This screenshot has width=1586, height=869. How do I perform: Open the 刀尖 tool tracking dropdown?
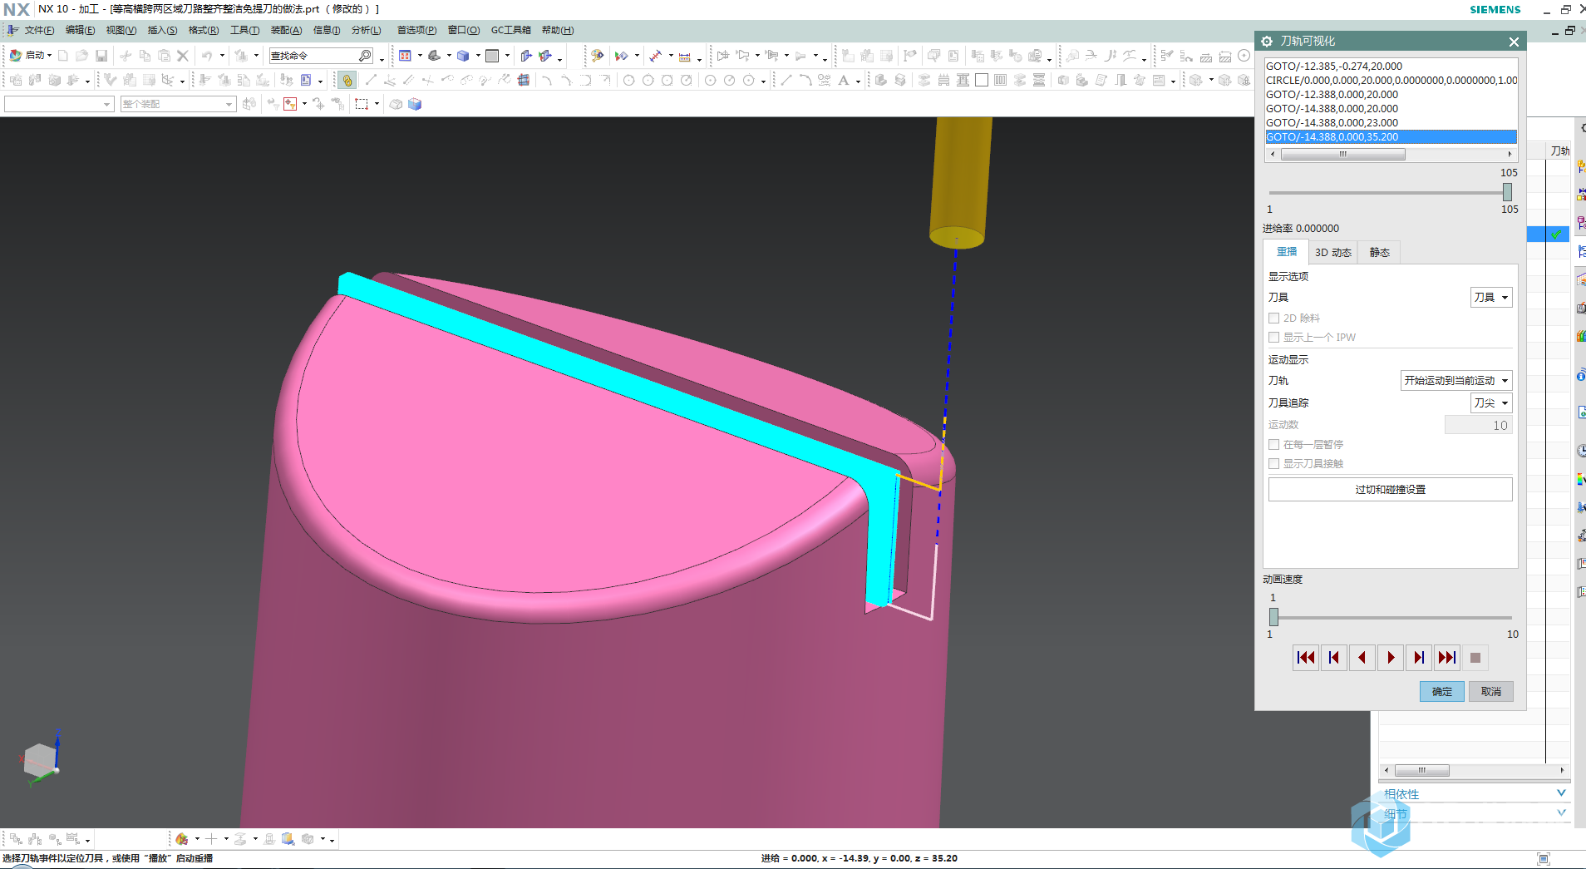click(1491, 402)
